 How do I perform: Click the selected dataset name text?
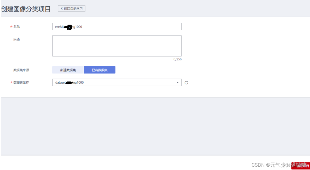(x=70, y=83)
